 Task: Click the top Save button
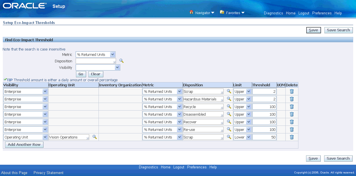pyautogui.click(x=313, y=30)
